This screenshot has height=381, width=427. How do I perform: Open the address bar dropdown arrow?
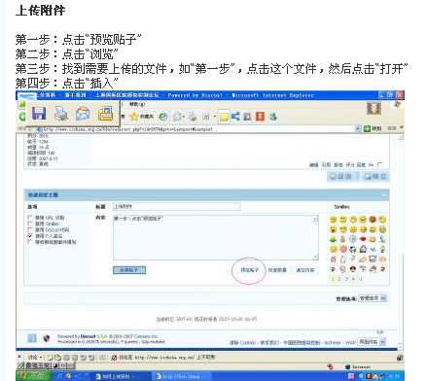(x=358, y=128)
